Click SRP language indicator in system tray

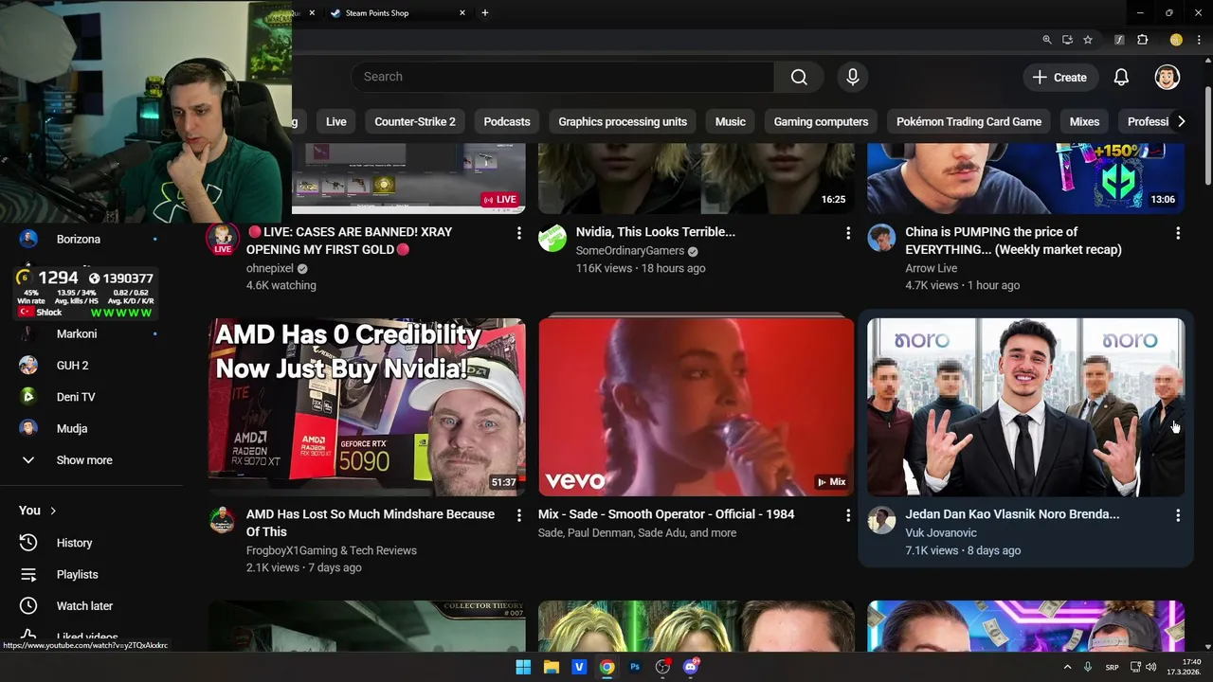tap(1112, 667)
